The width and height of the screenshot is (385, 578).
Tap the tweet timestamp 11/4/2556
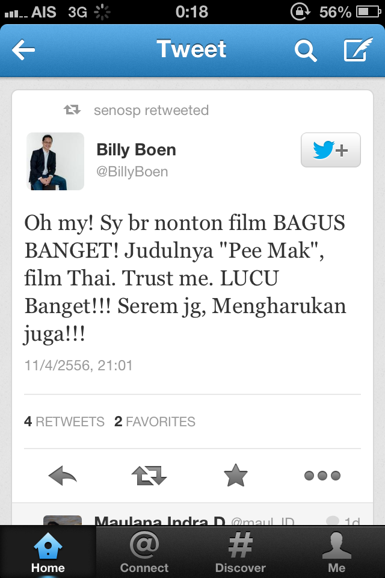(x=78, y=365)
